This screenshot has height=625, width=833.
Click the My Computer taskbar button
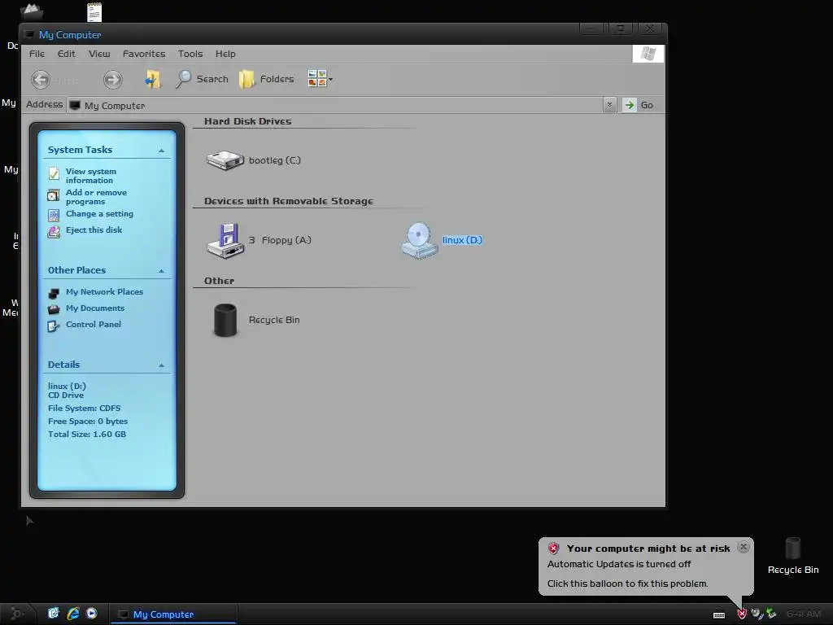174,614
